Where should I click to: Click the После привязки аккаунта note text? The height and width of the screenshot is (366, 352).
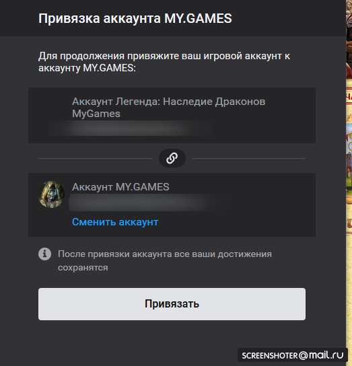pos(165,260)
